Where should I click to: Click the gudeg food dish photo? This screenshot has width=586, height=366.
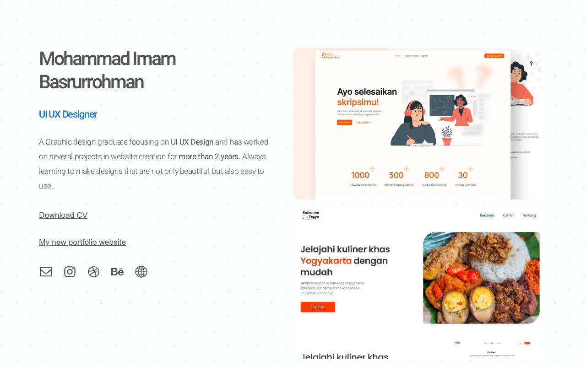[x=481, y=278]
